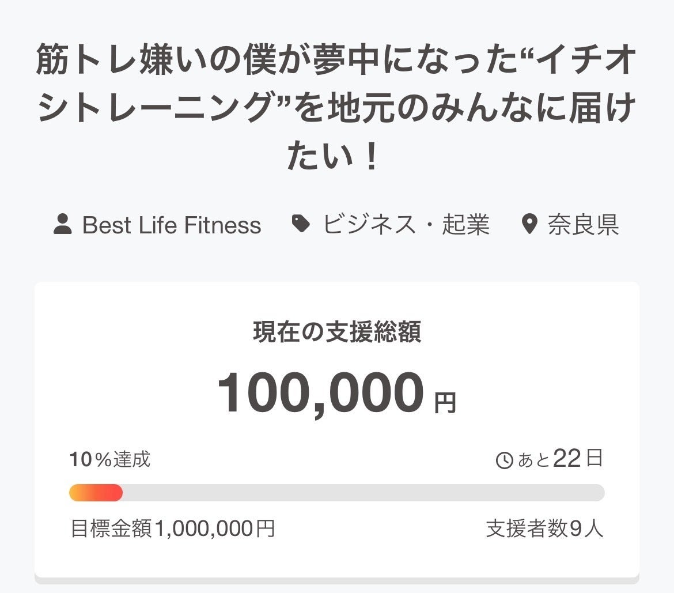The image size is (674, 593).
Task: Click the 10%達成 achievement label
Action: point(110,460)
